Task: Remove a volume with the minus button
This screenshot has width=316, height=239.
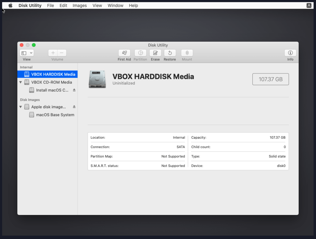Action: click(62, 53)
